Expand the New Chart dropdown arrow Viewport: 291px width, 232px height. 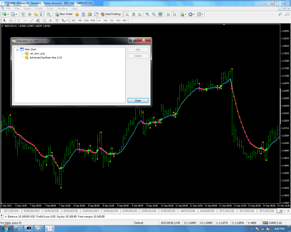click(8, 14)
